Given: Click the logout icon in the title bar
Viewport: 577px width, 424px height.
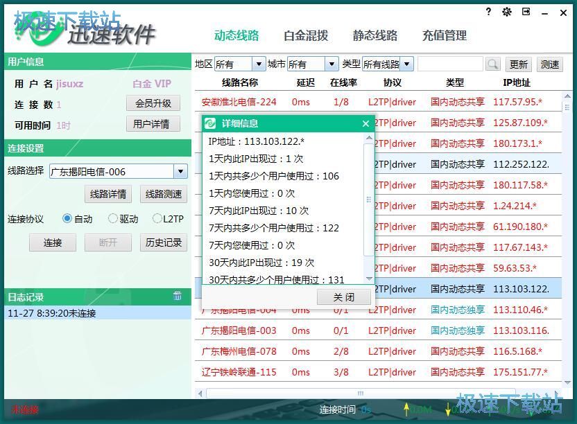Looking at the screenshot, I should click(x=525, y=12).
